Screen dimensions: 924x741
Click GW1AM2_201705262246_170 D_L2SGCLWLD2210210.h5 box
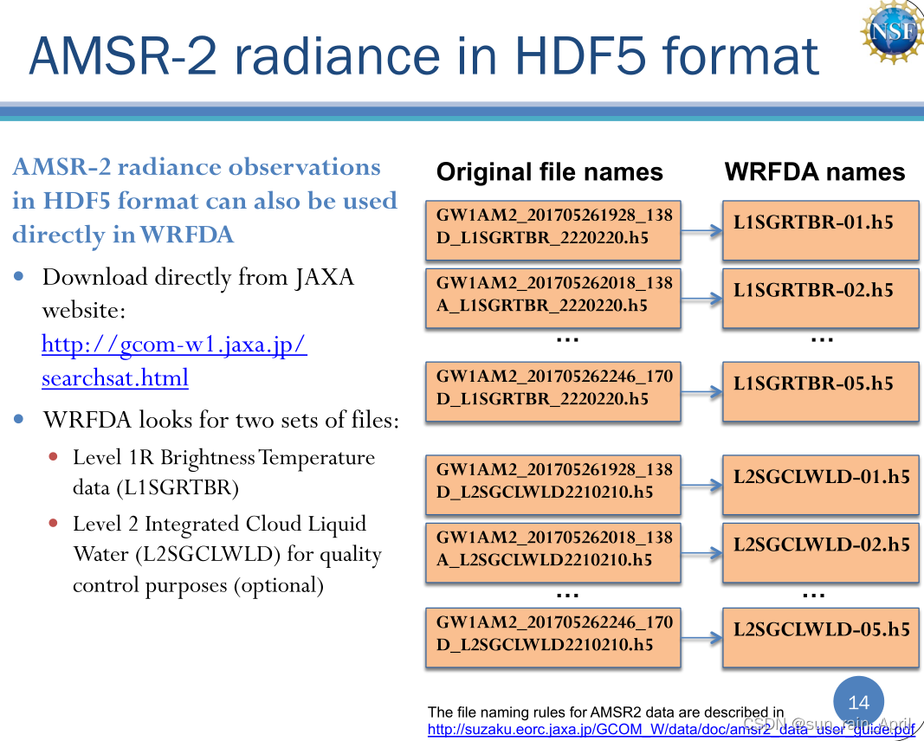tap(553, 638)
